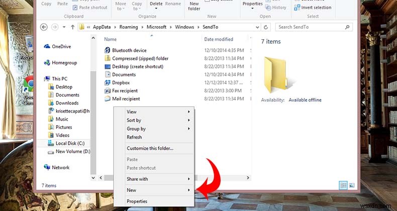Click file list scroll-right arrow
397x211 pixels.
pyautogui.click(x=248, y=178)
